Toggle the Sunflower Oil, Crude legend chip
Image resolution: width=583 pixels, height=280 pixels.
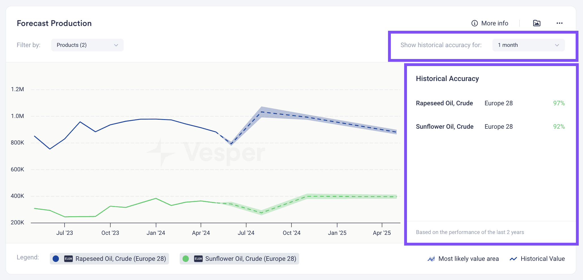(x=239, y=259)
